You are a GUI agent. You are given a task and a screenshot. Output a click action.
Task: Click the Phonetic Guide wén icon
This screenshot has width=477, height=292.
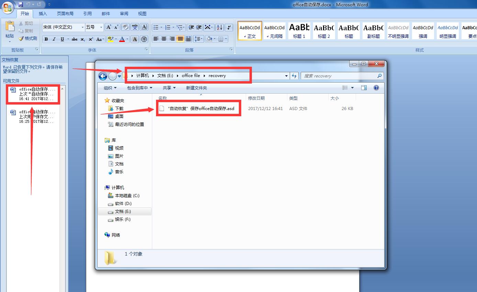[135, 27]
